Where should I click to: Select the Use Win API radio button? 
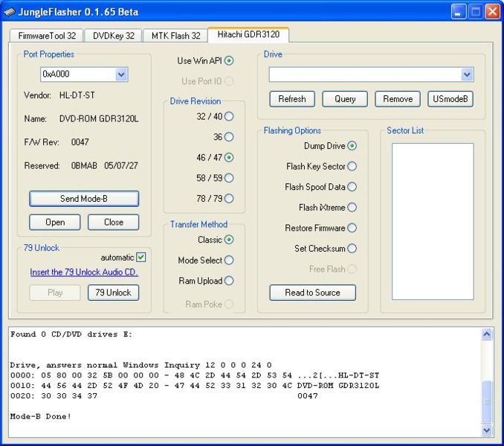click(229, 60)
